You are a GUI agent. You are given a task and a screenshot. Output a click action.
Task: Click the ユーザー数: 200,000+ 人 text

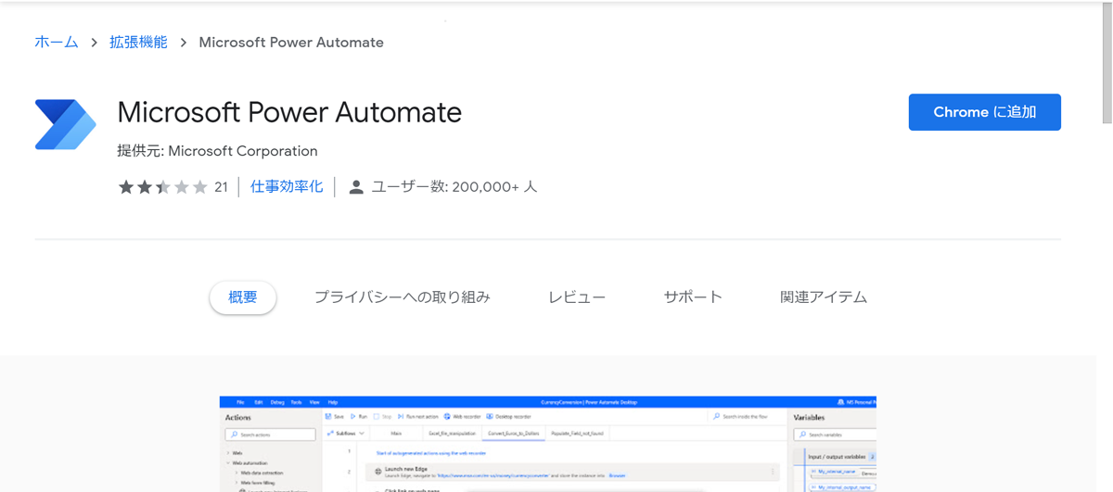[x=454, y=187]
